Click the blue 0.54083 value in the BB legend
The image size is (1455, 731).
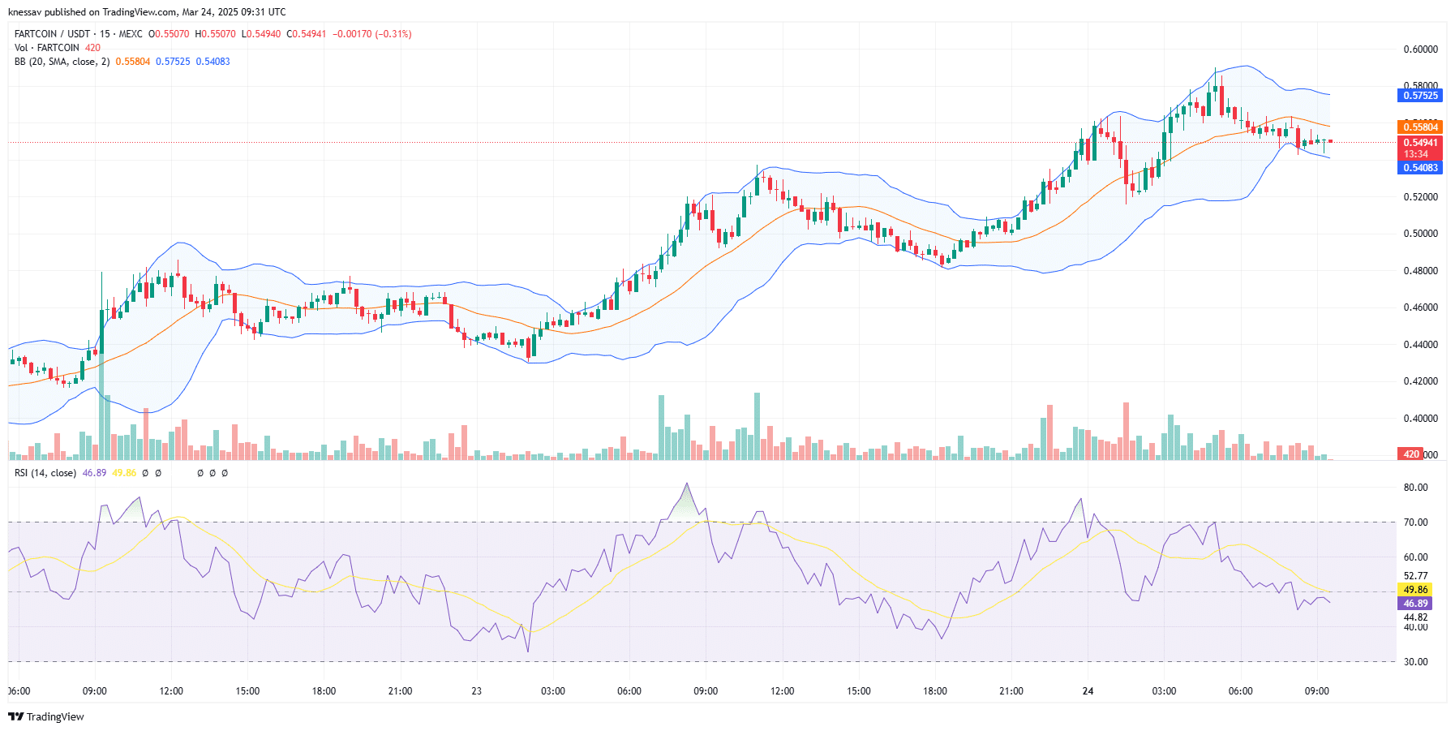coord(212,62)
